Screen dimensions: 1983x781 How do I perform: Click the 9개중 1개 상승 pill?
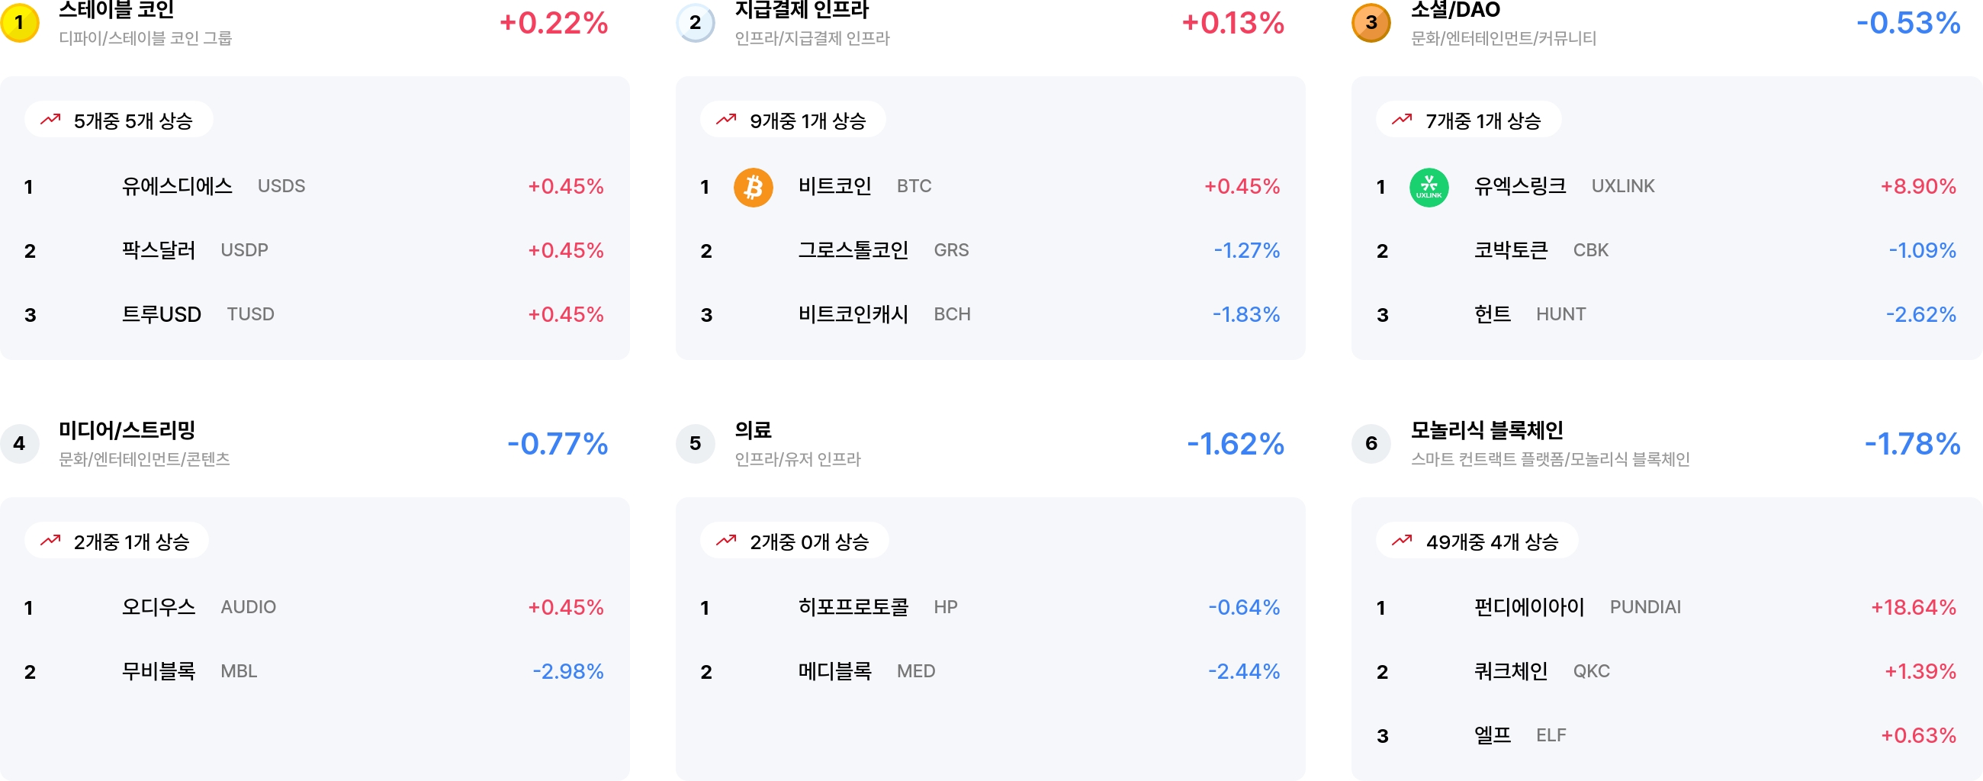click(x=793, y=120)
